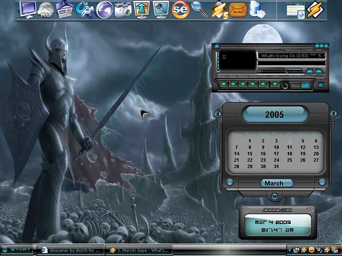Open the microphone icon in the dock

(x=161, y=9)
